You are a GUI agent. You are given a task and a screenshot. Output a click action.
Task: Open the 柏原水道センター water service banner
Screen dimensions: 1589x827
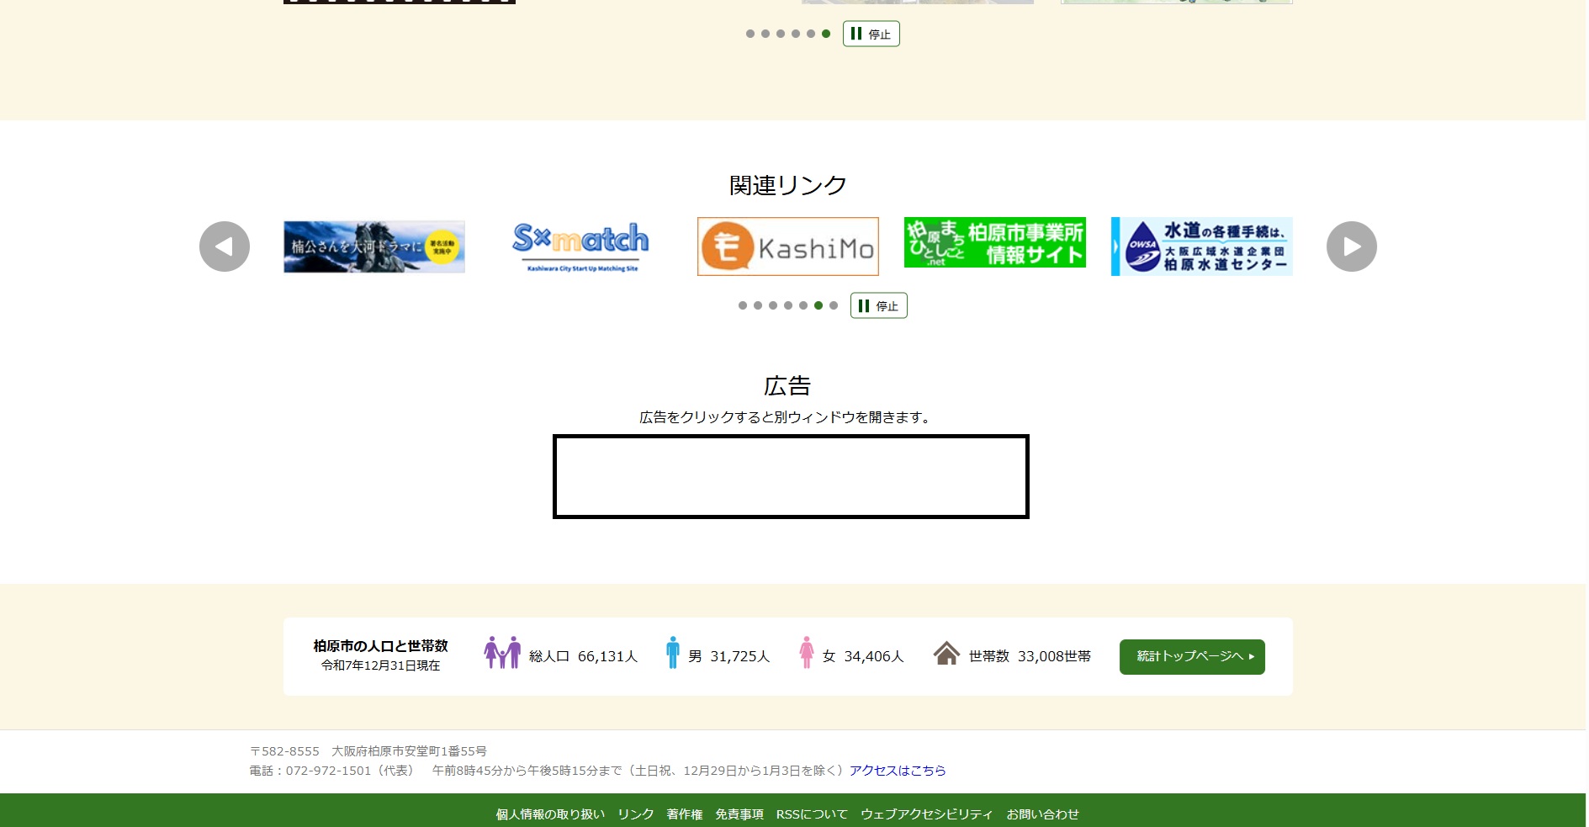tap(1201, 247)
